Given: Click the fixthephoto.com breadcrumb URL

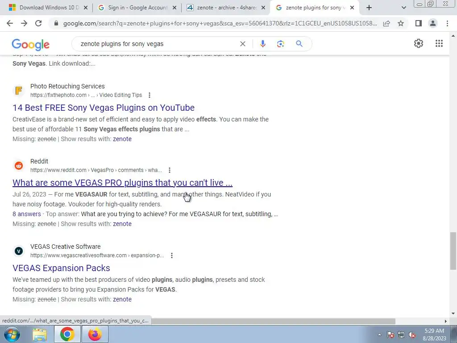Looking at the screenshot, I should pyautogui.click(x=86, y=95).
